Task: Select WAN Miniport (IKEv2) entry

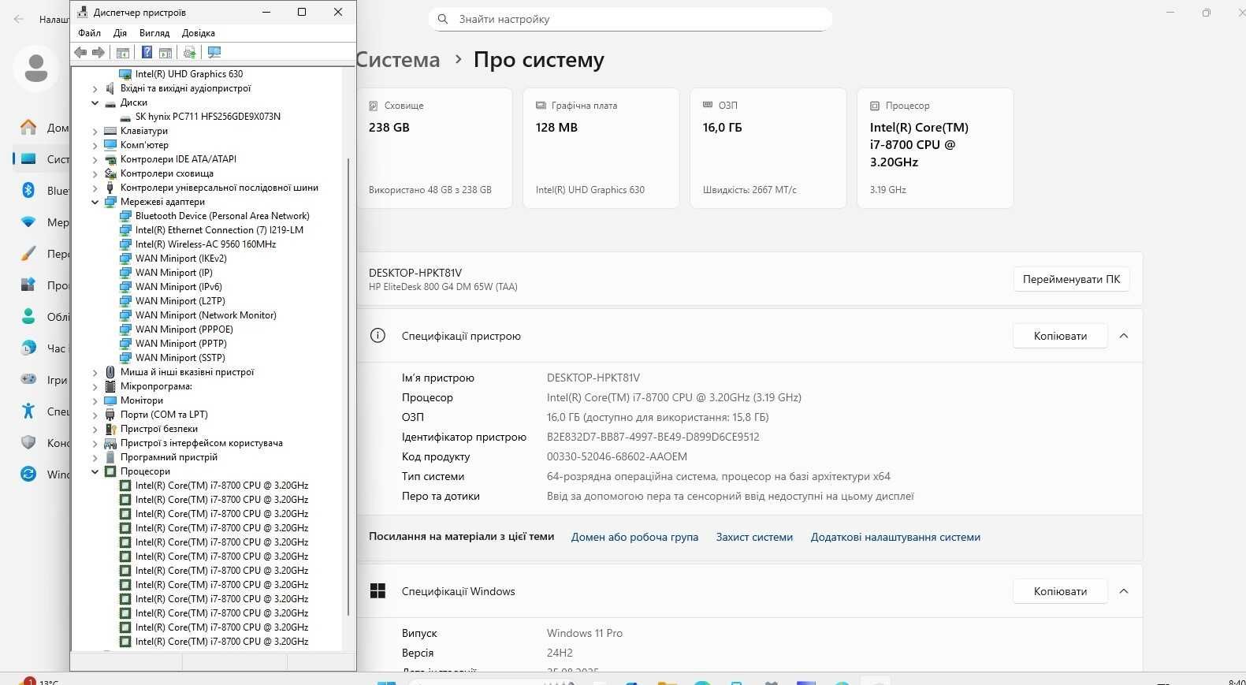Action: [x=181, y=259]
